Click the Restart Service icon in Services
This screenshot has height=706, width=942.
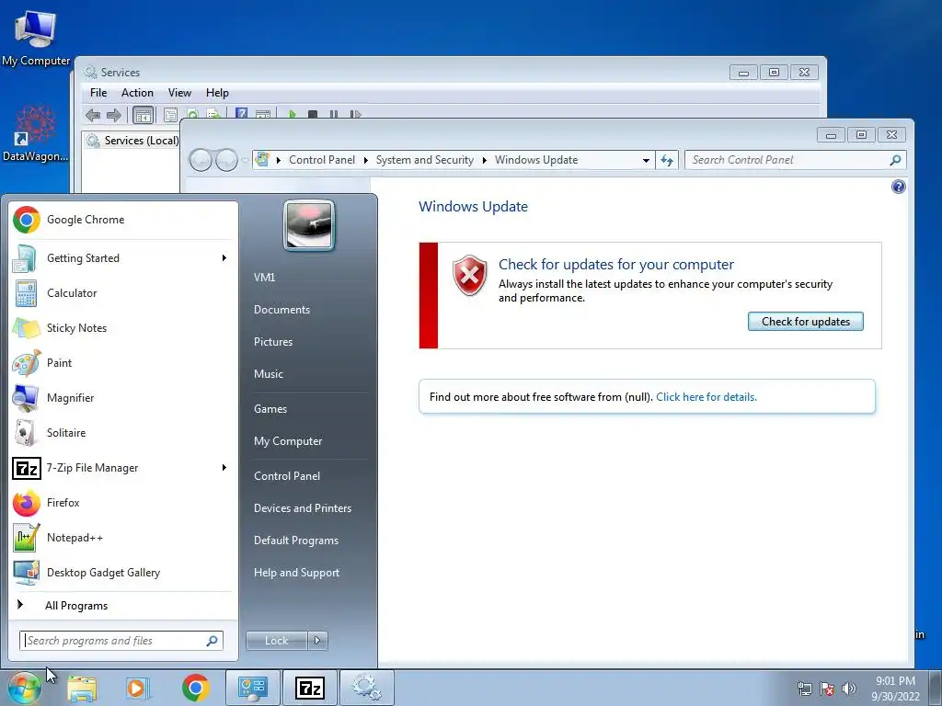click(355, 114)
